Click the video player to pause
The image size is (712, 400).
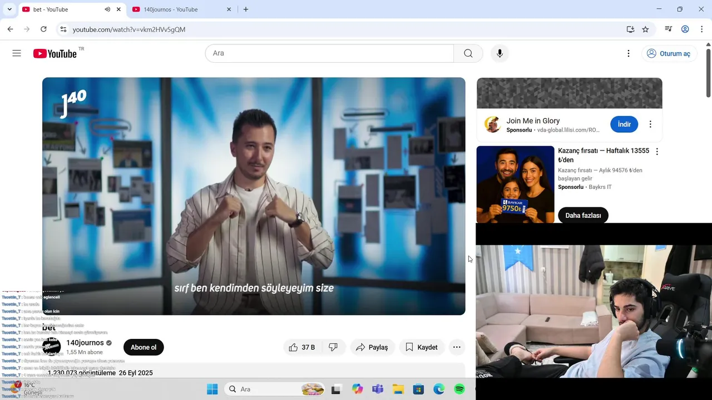pos(254,196)
